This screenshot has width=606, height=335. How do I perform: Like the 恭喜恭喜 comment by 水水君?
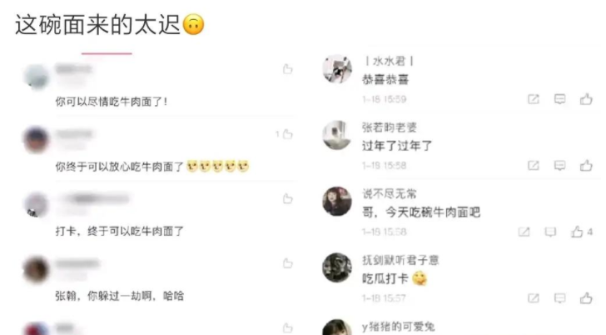[586, 99]
